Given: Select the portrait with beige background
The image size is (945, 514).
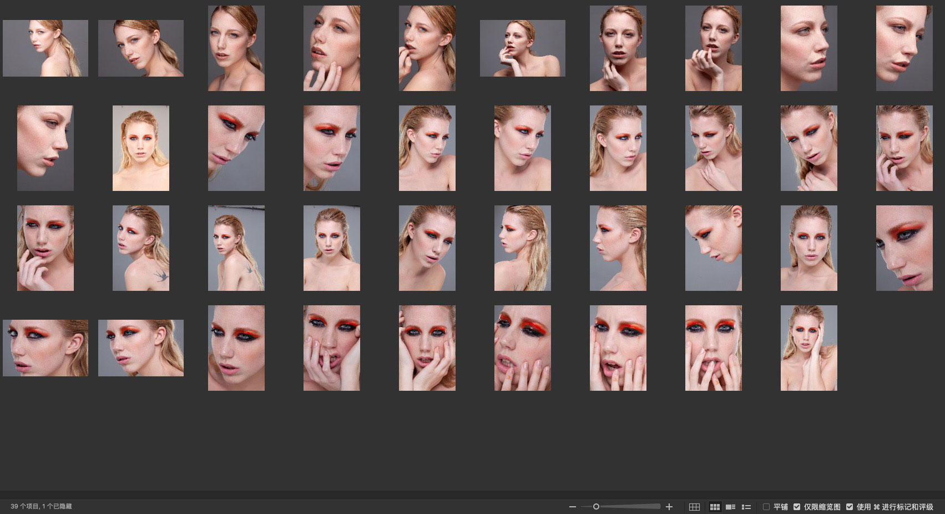Looking at the screenshot, I should point(141,148).
